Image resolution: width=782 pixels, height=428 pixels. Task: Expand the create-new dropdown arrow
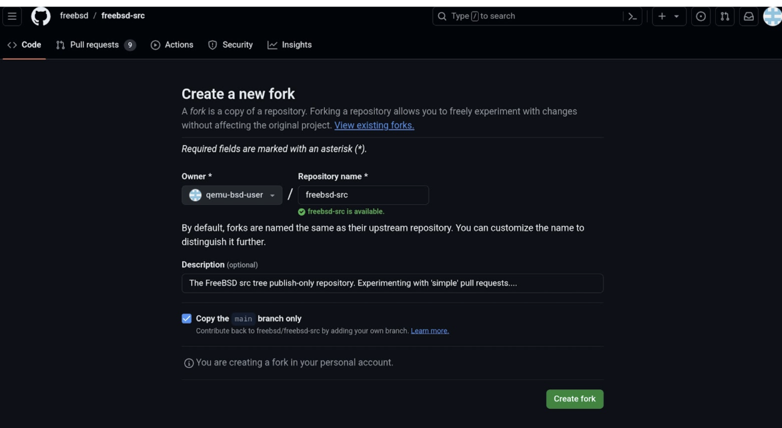click(x=677, y=16)
